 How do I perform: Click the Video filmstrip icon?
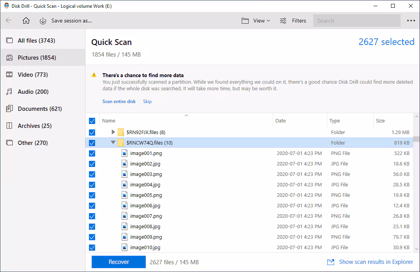[x=9, y=74]
